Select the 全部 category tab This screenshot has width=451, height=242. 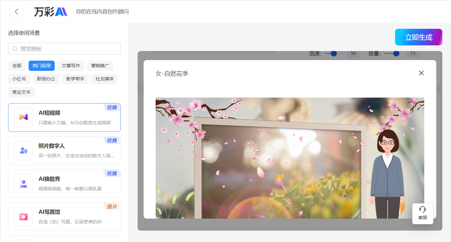click(17, 65)
